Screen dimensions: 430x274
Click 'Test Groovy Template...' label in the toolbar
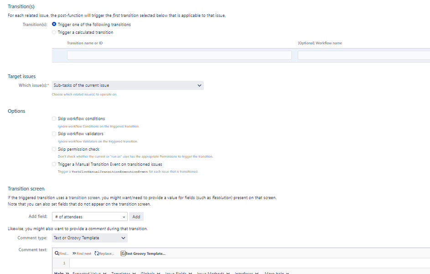click(145, 253)
